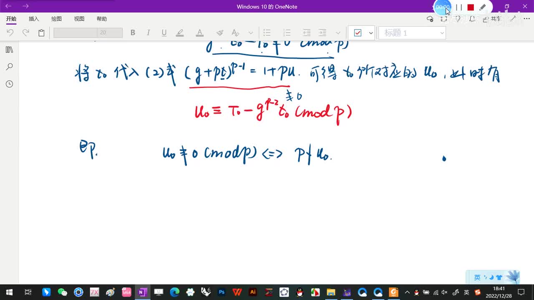Open notifications bell in OneNote header
The height and width of the screenshot is (300, 534).
[x=472, y=19]
